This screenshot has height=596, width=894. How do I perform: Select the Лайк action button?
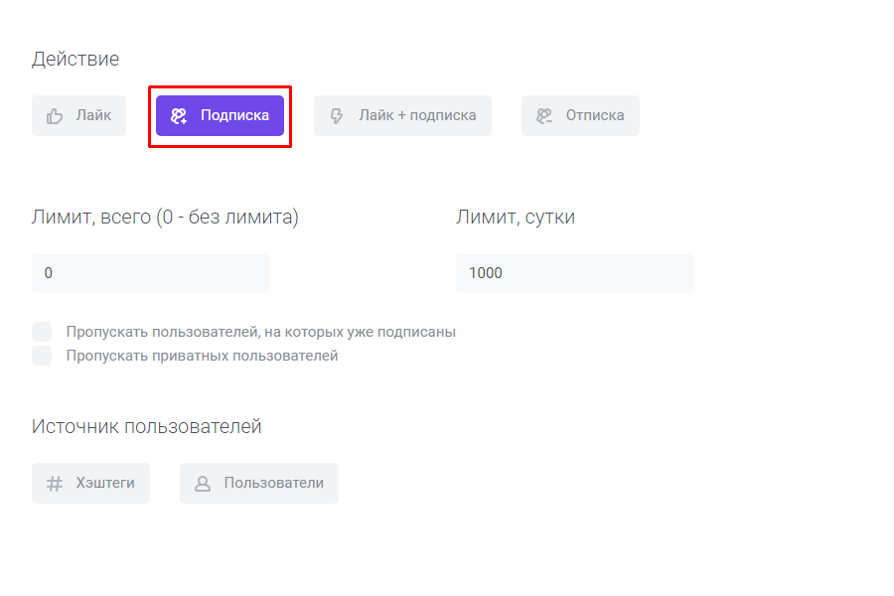point(78,116)
